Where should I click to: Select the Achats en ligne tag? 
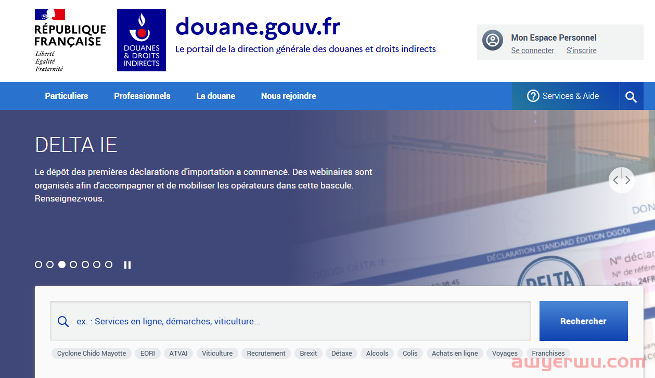(x=455, y=353)
